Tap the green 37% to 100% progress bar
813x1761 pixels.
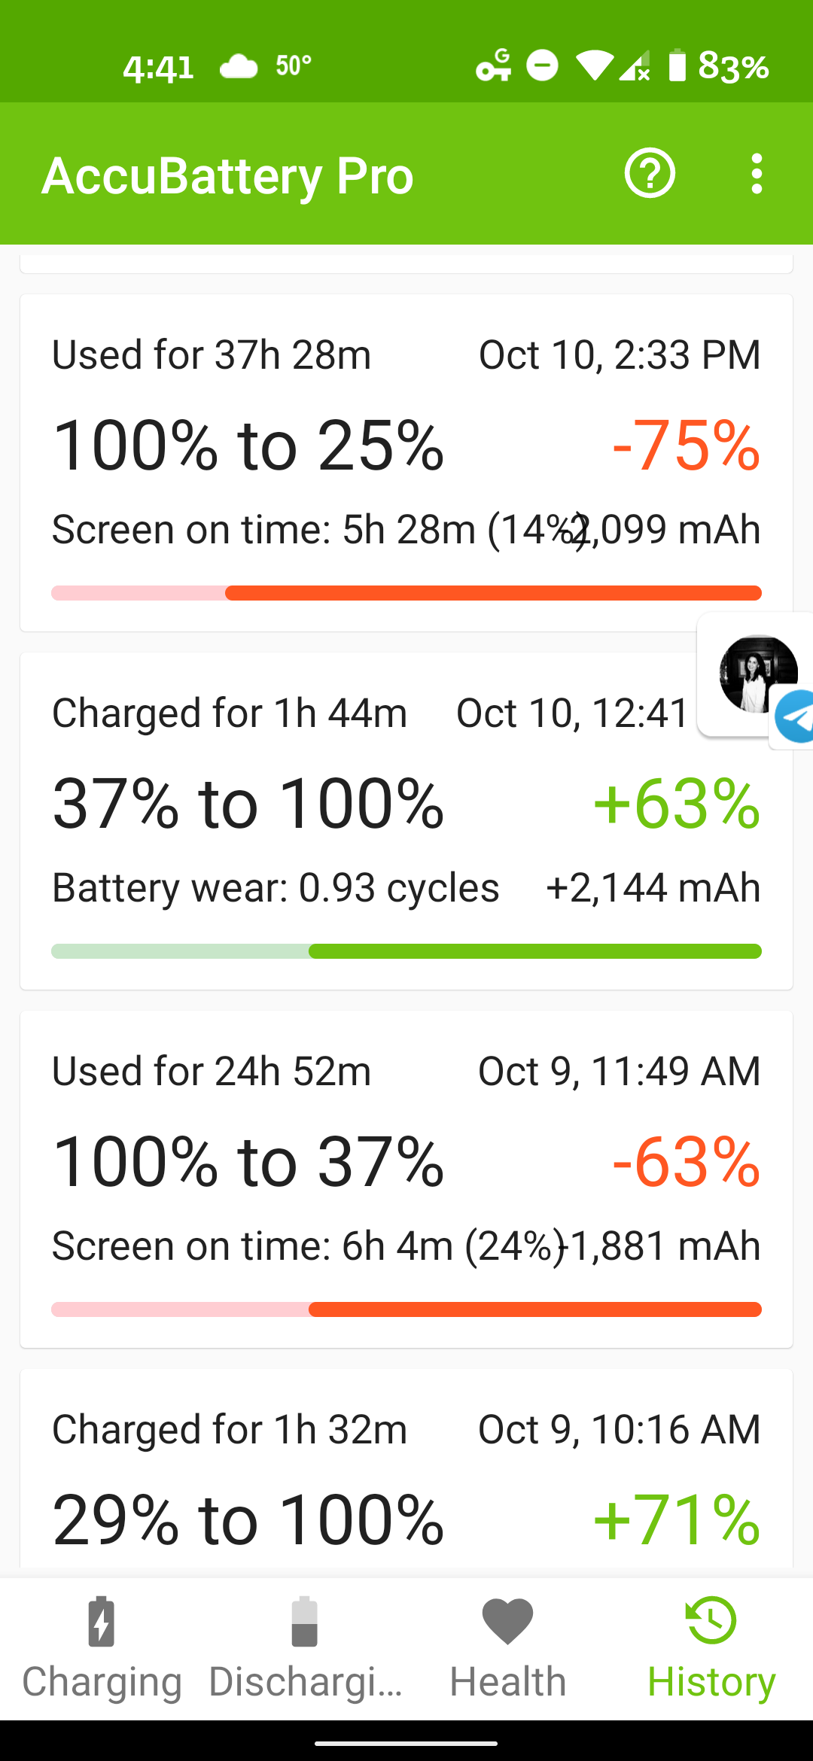point(406,951)
